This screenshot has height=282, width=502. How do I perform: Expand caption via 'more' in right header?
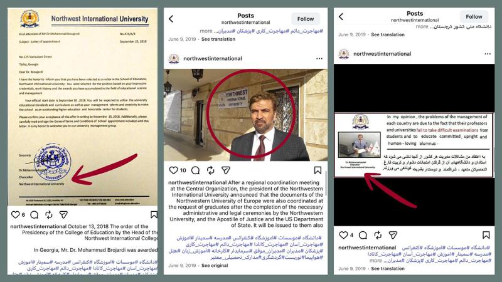(422, 27)
